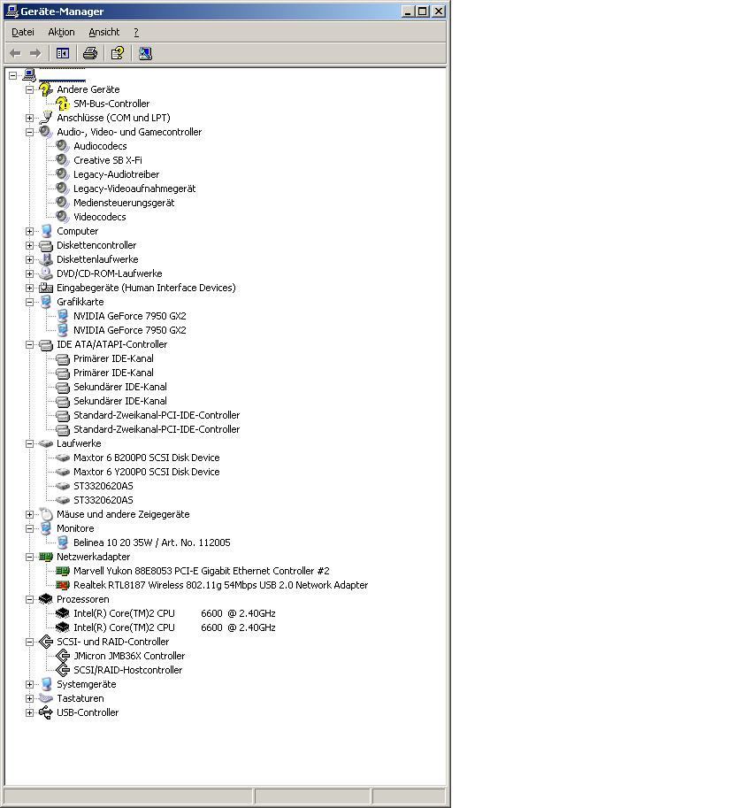Collapse the IDE ATA/ATAPI-Controller node
This screenshot has height=808, width=743.
(29, 345)
